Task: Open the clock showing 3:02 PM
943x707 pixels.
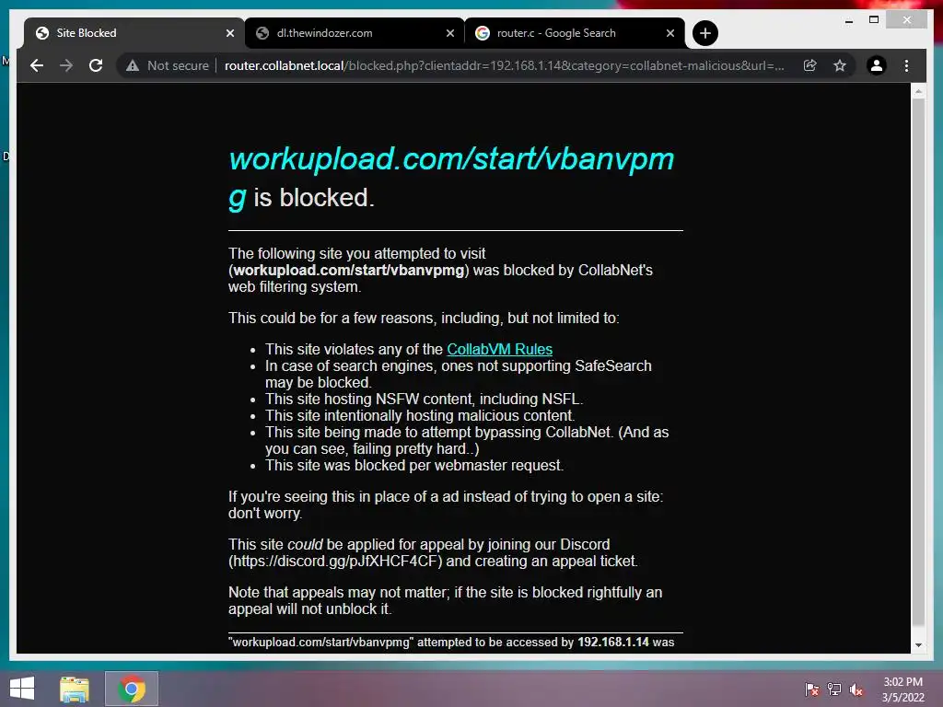Action: coord(902,690)
